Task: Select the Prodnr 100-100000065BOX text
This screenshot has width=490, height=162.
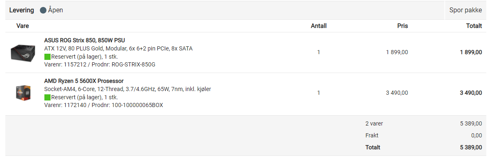Action: click(128, 105)
